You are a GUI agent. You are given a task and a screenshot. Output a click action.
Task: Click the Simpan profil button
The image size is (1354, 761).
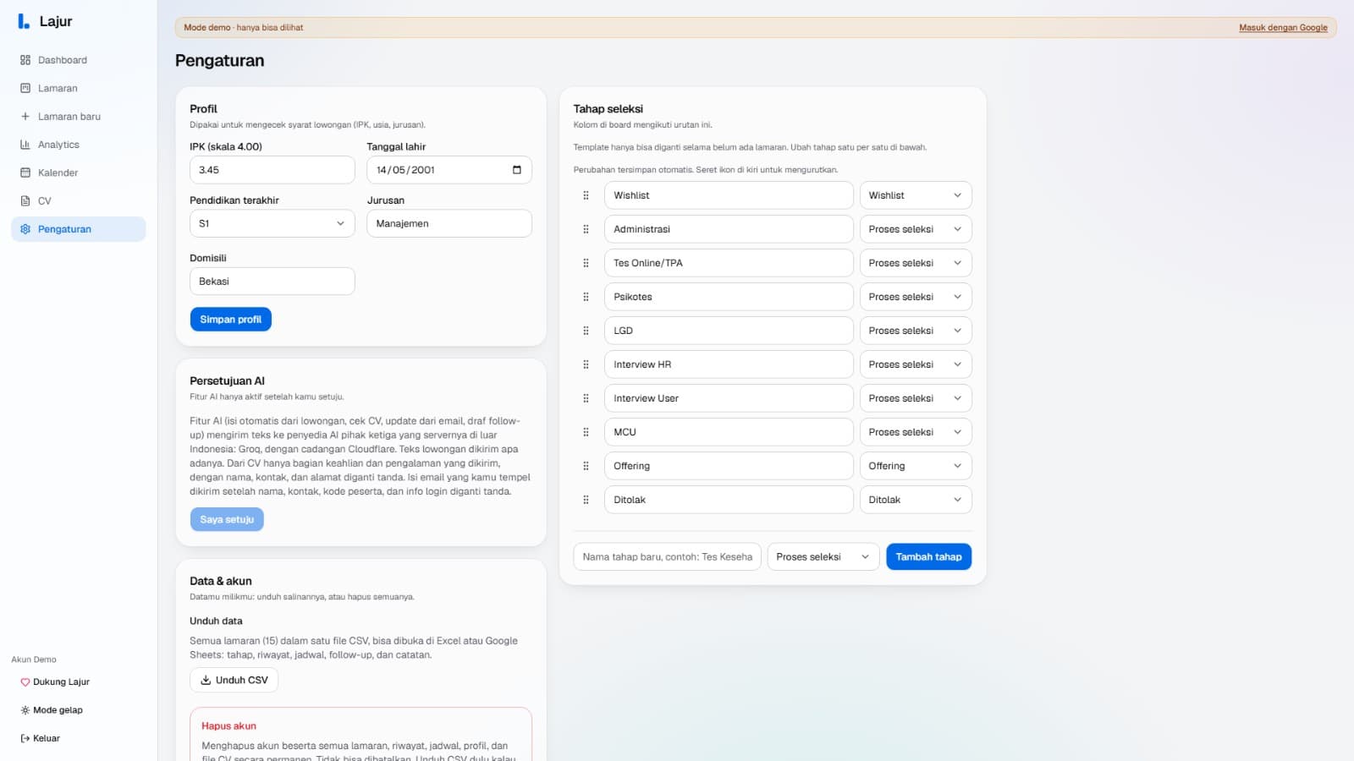coord(230,320)
